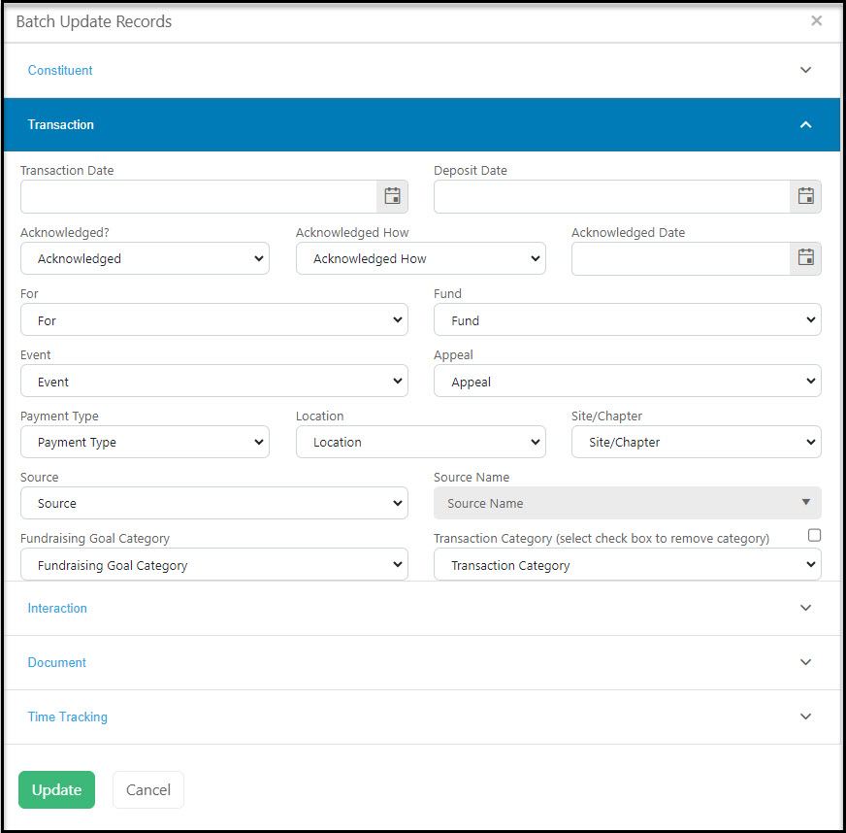Collapse the Transaction section chevron
This screenshot has width=846, height=833.
click(805, 124)
